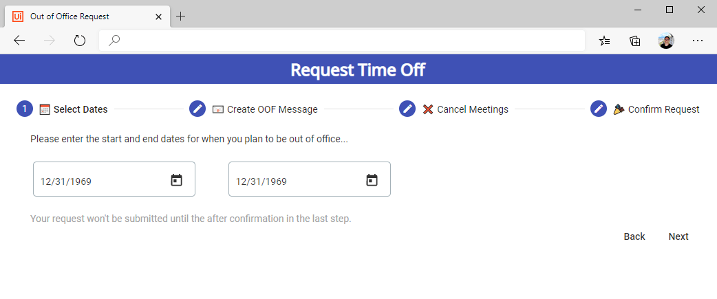Select the step 1 circle icon

coord(25,109)
